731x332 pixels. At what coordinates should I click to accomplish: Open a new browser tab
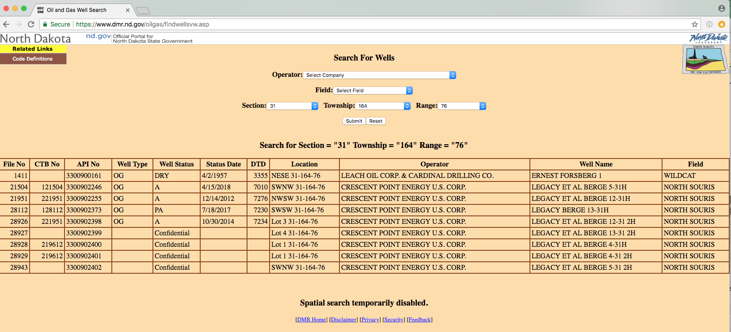click(143, 11)
